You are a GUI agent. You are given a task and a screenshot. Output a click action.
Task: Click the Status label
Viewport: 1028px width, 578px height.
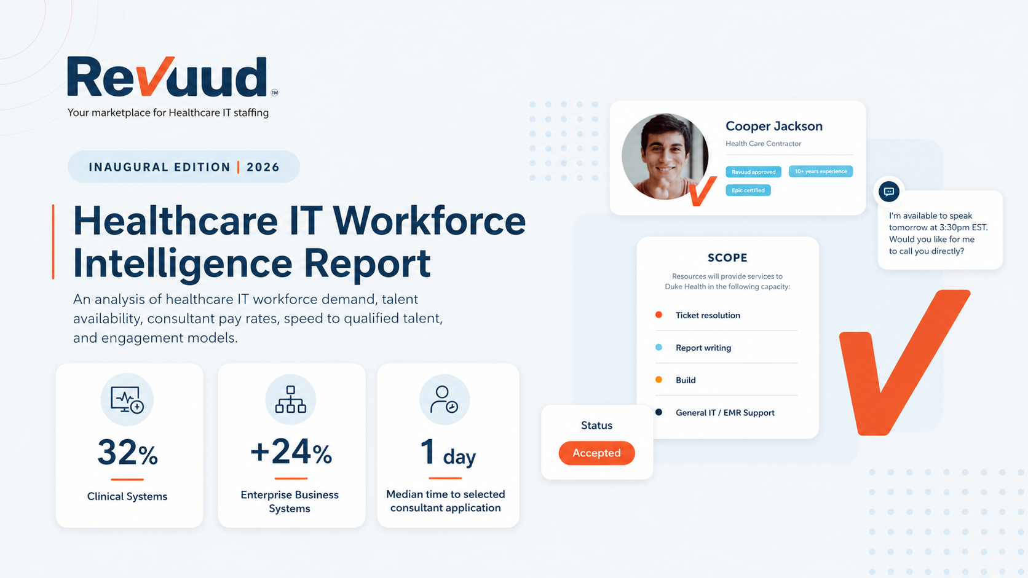596,425
